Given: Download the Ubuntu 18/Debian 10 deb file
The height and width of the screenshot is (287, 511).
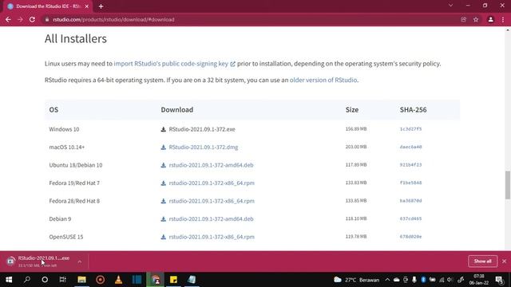Looking at the screenshot, I should coord(211,165).
